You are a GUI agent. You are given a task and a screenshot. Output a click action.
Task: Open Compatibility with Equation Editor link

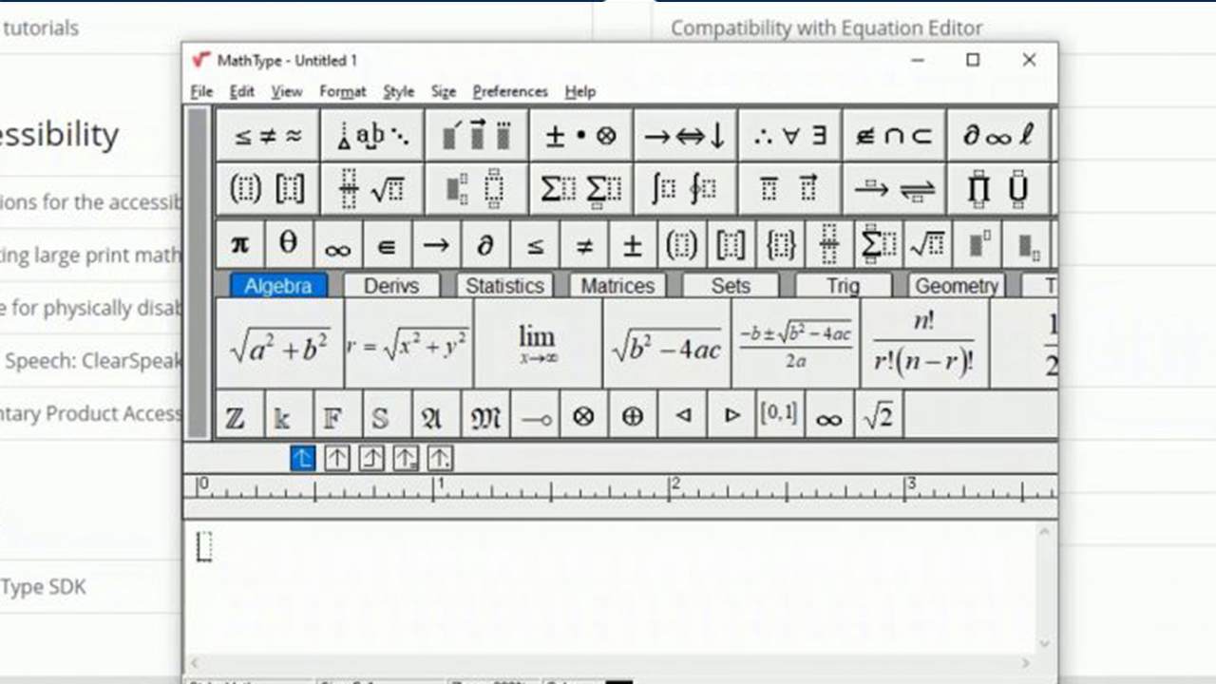(x=826, y=28)
